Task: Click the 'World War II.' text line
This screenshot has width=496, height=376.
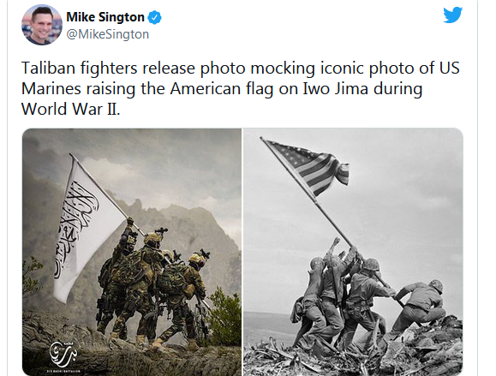Action: point(71,109)
